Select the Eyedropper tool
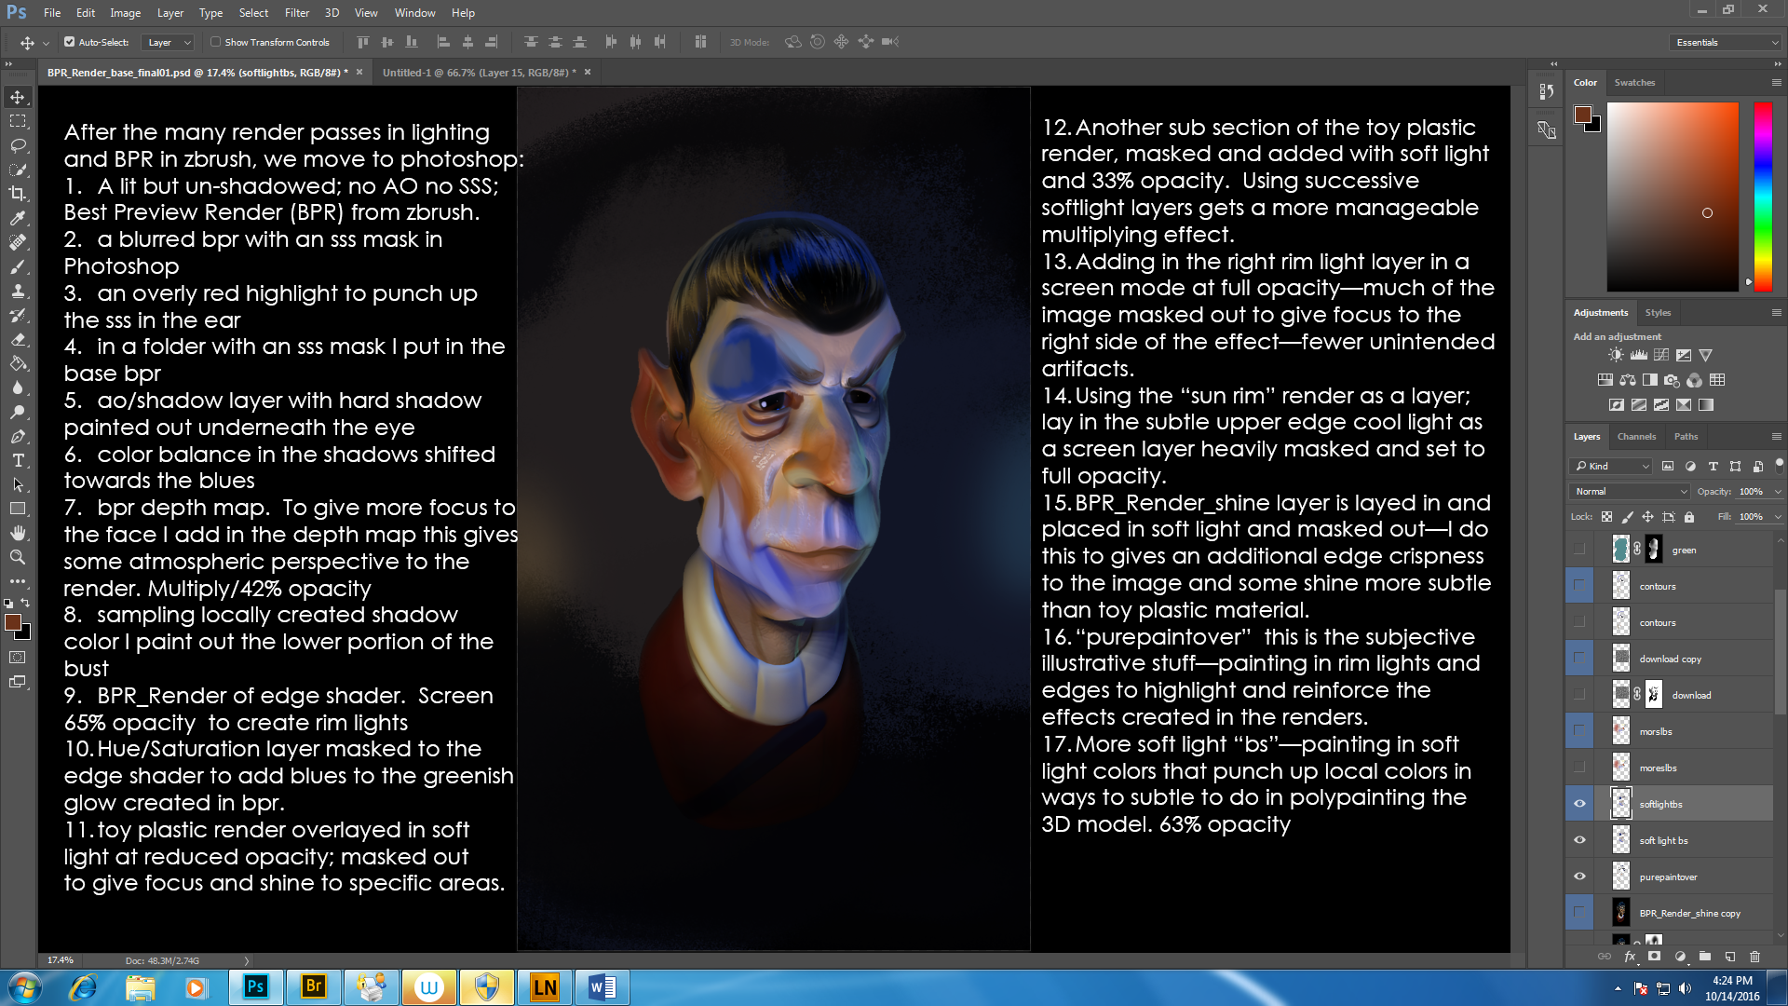1788x1006 pixels. (x=18, y=218)
